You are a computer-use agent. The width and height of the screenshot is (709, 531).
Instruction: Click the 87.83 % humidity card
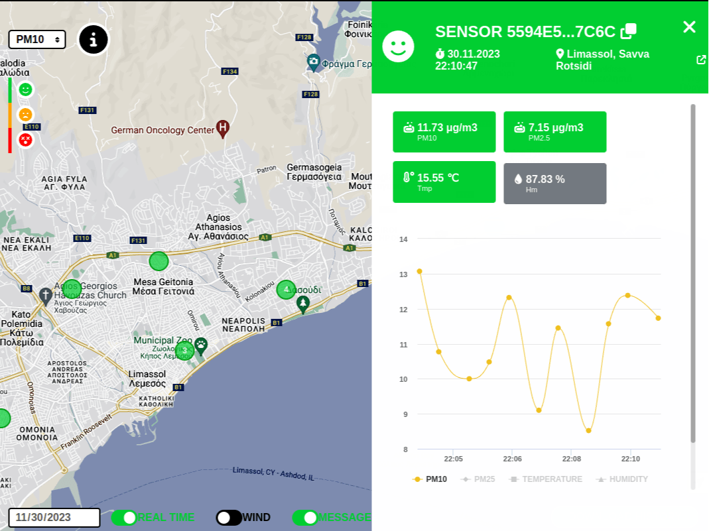pos(554,183)
